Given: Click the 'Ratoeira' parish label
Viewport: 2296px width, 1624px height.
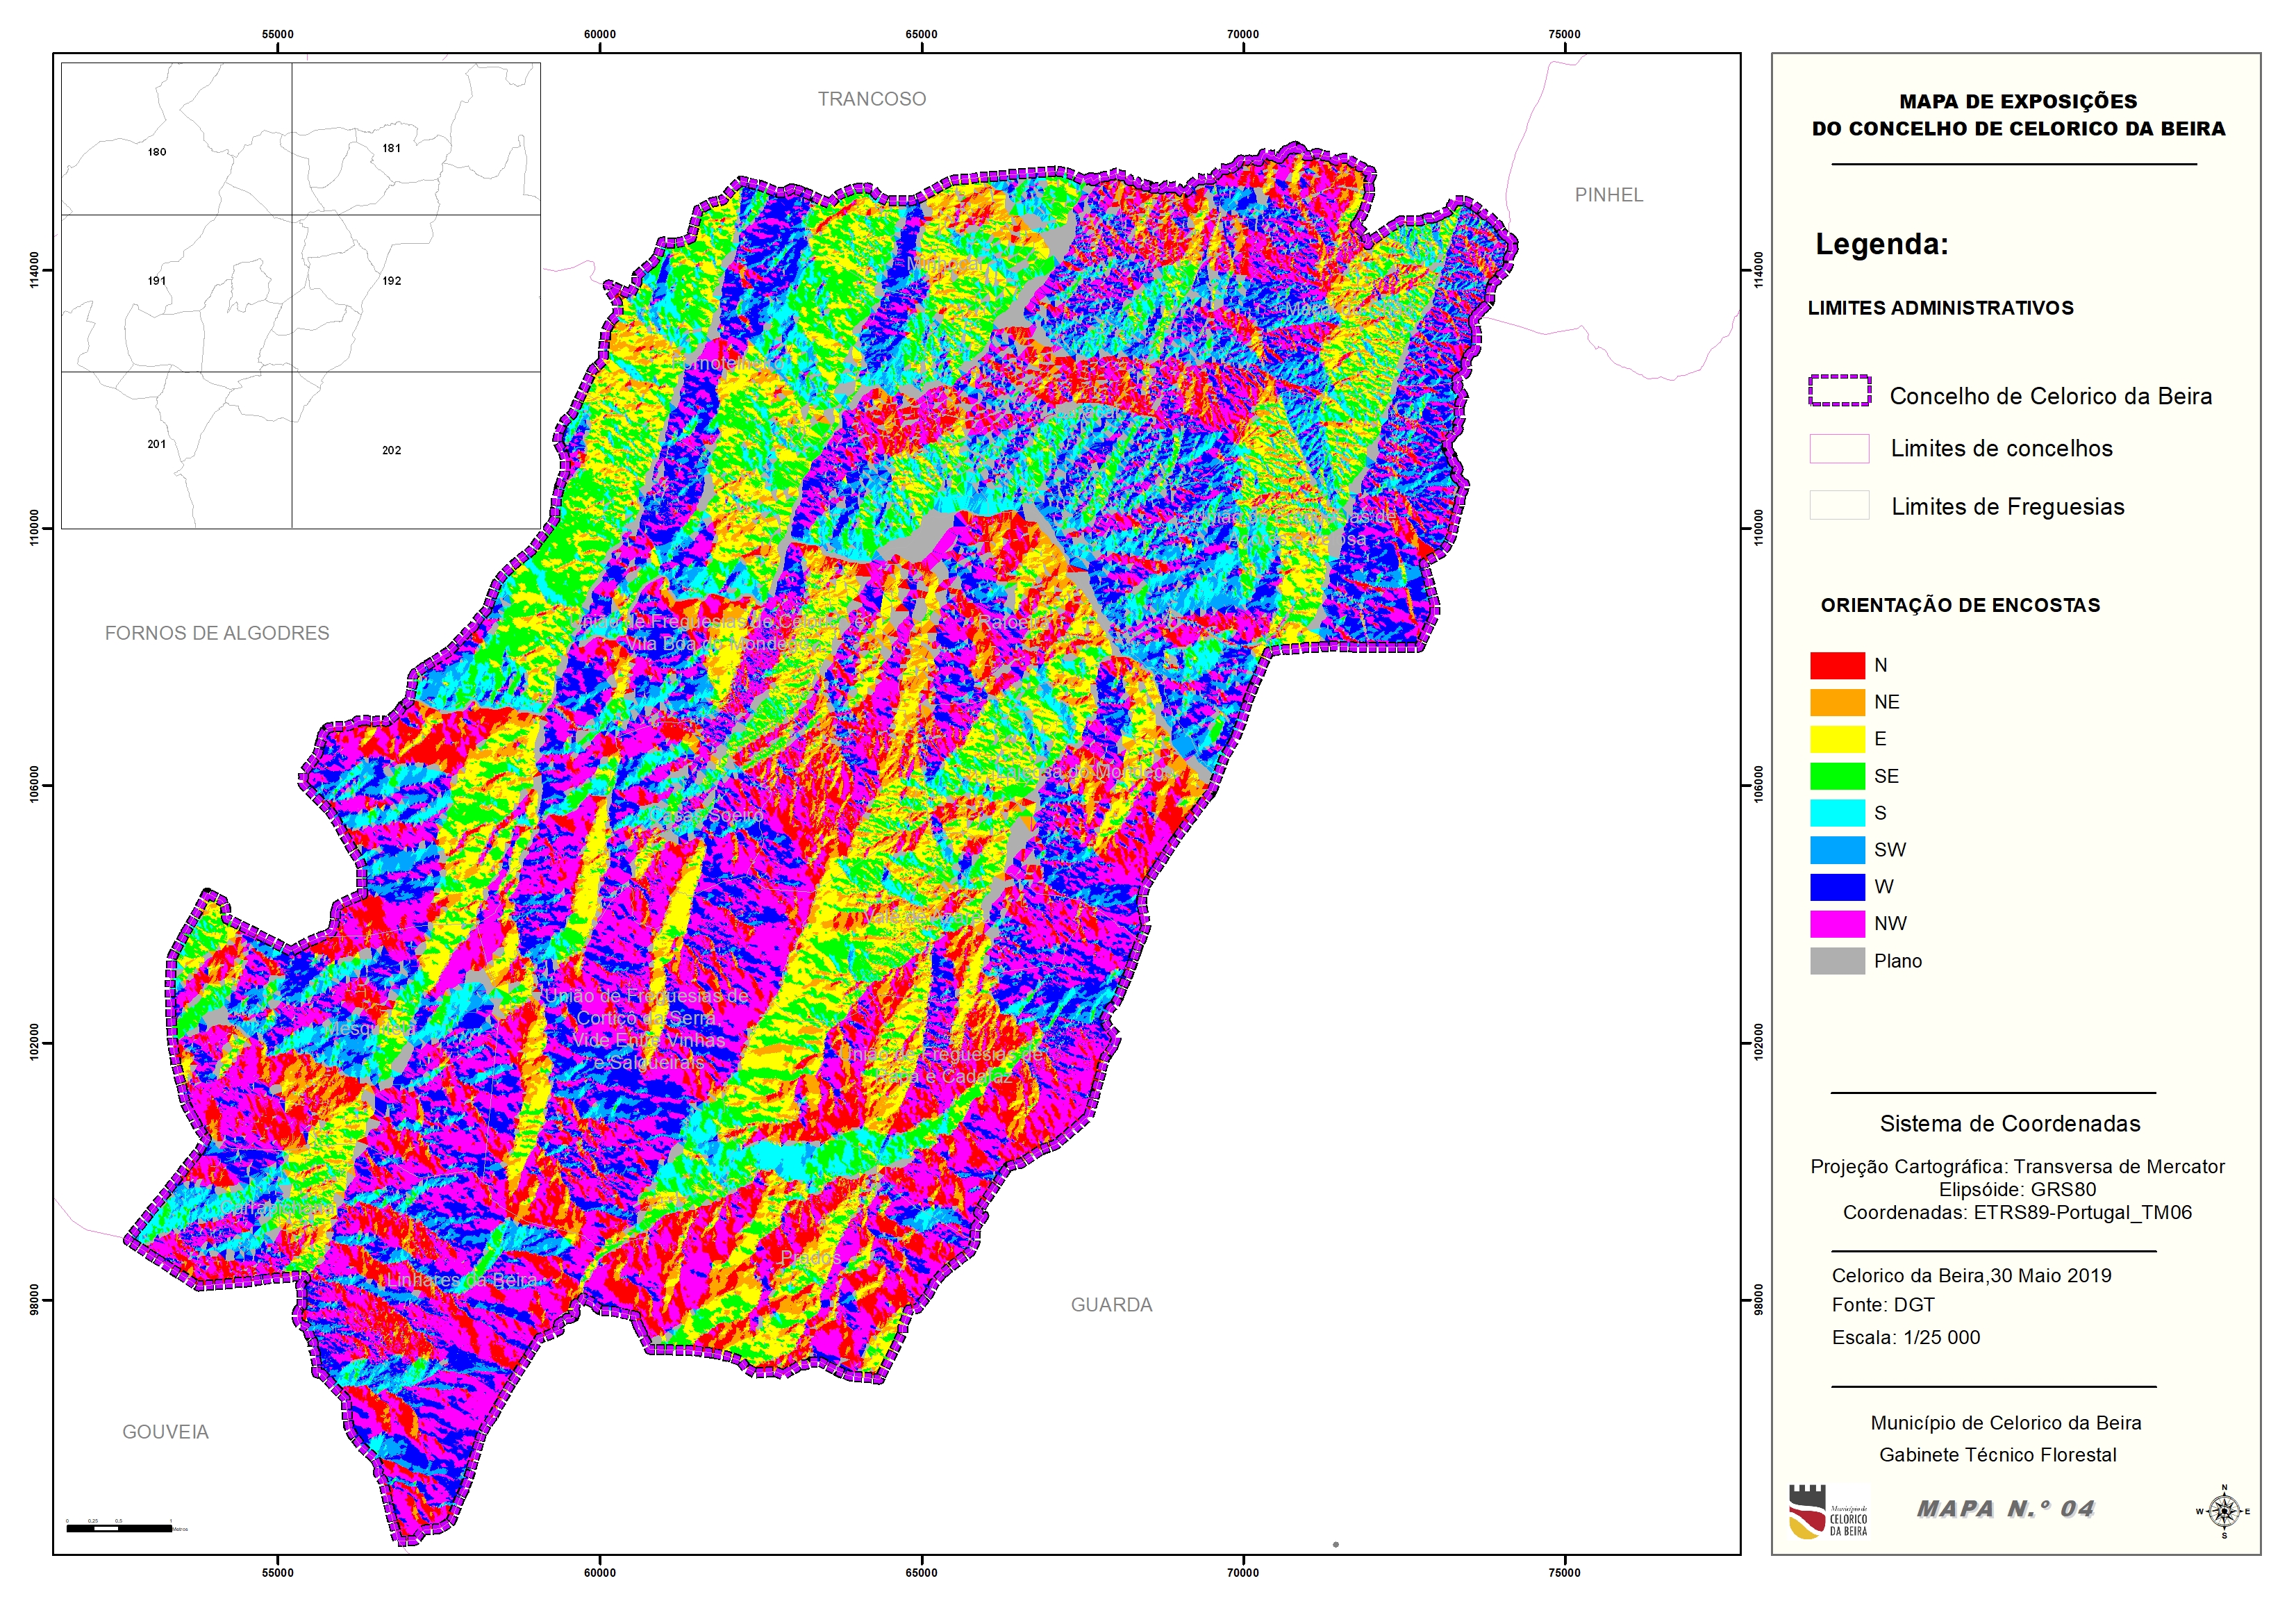Looking at the screenshot, I should tap(1015, 622).
